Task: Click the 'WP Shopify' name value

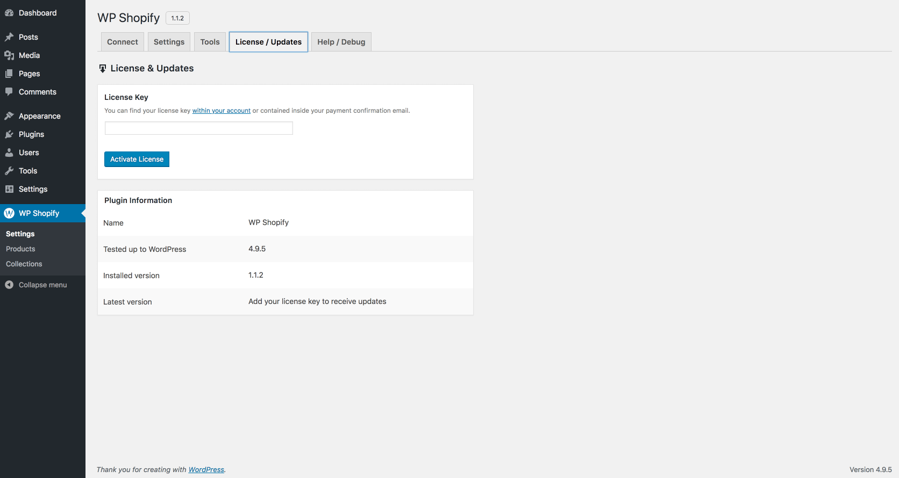Action: point(268,222)
